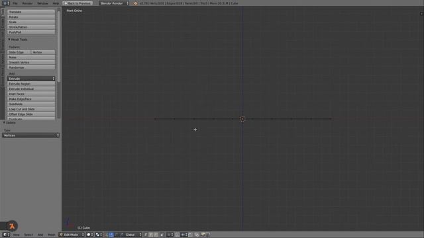Click the Smooth Vertex button
Viewport: 424px width, 238px height.
31,62
